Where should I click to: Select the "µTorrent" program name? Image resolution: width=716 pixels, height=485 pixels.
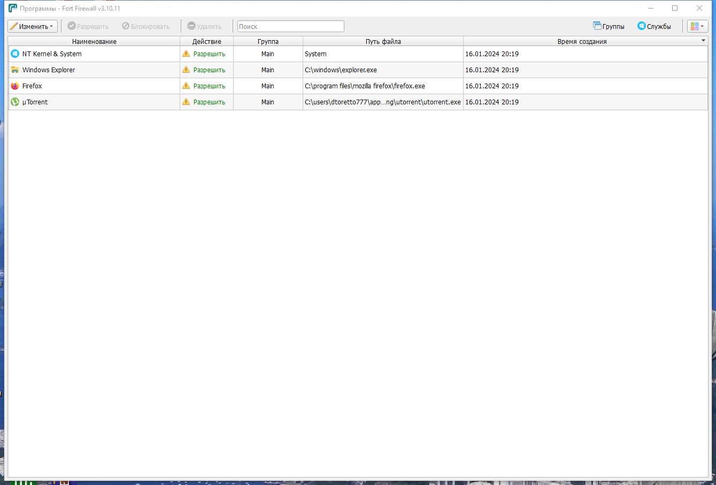coord(35,102)
